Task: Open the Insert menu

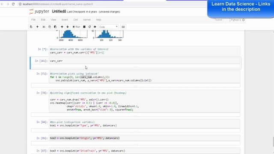Action: [65, 20]
